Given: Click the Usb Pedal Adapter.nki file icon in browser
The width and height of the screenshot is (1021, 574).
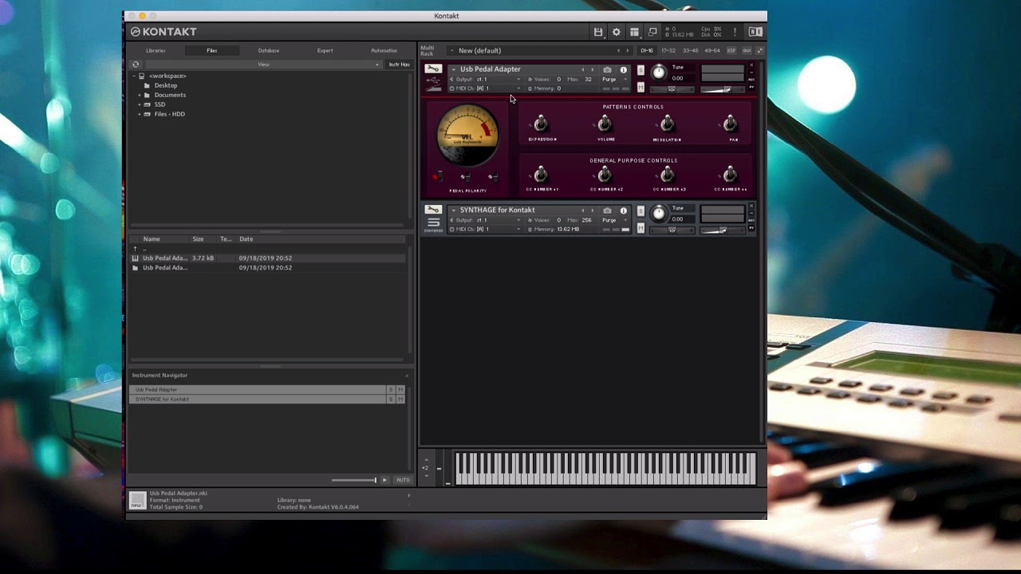Looking at the screenshot, I should [136, 258].
